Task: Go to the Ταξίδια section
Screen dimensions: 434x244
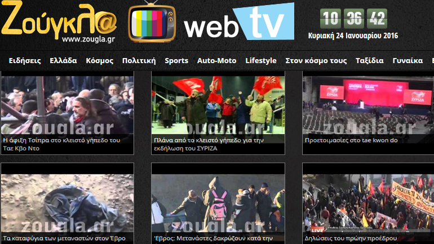Action: (370, 61)
